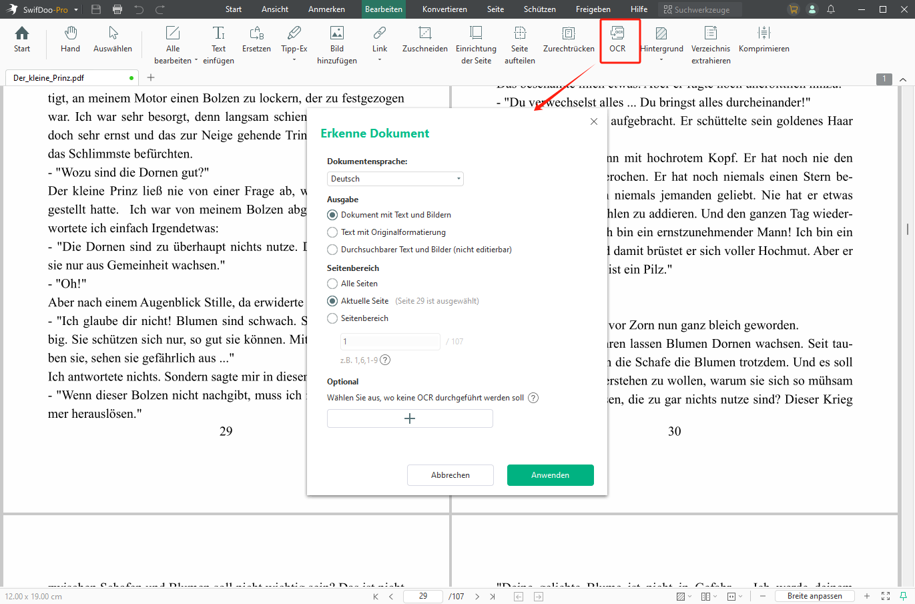Select Bild hinzufügen to insert image
915x604 pixels.
pos(337,45)
